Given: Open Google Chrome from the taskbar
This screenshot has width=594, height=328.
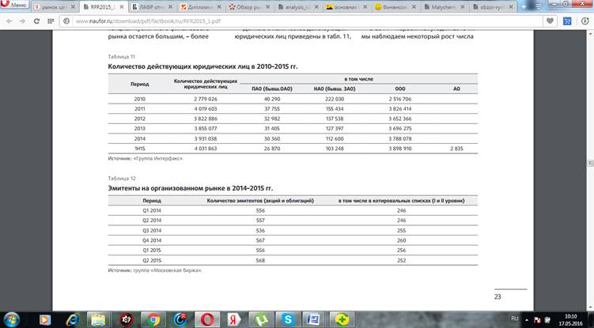Looking at the screenshot, I should pos(153,318).
